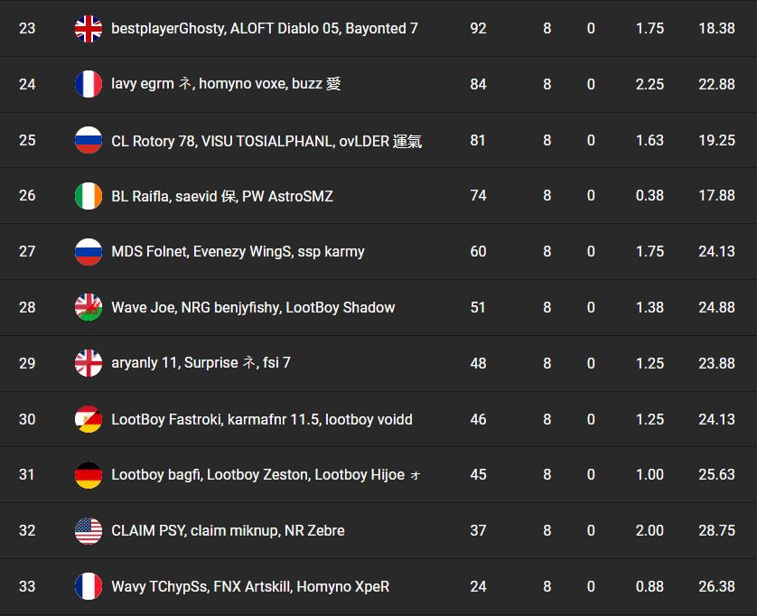The width and height of the screenshot is (757, 616).
Task: Click the 92 points score for rank 23
Action: [478, 29]
